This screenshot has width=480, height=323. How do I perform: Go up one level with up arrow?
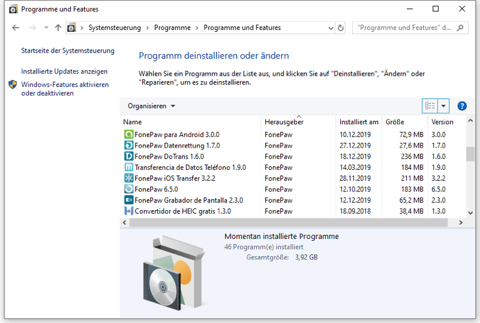58,28
